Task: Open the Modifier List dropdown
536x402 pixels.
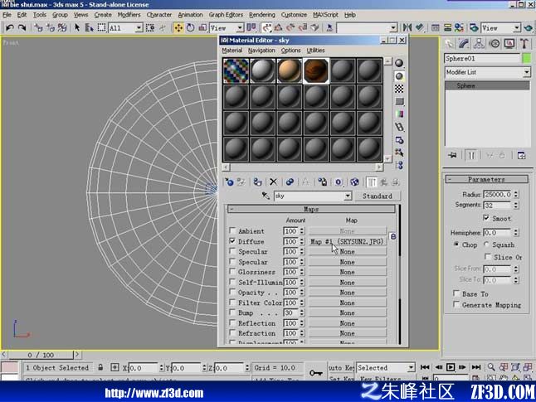Action: tap(526, 72)
